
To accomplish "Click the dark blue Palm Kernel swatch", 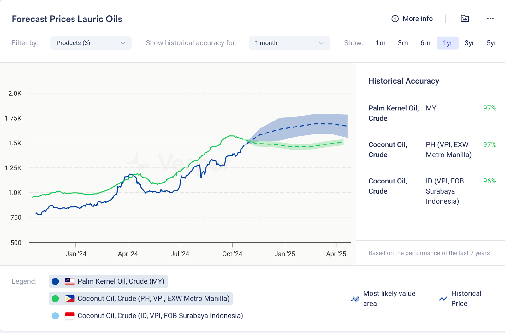I will (55, 281).
